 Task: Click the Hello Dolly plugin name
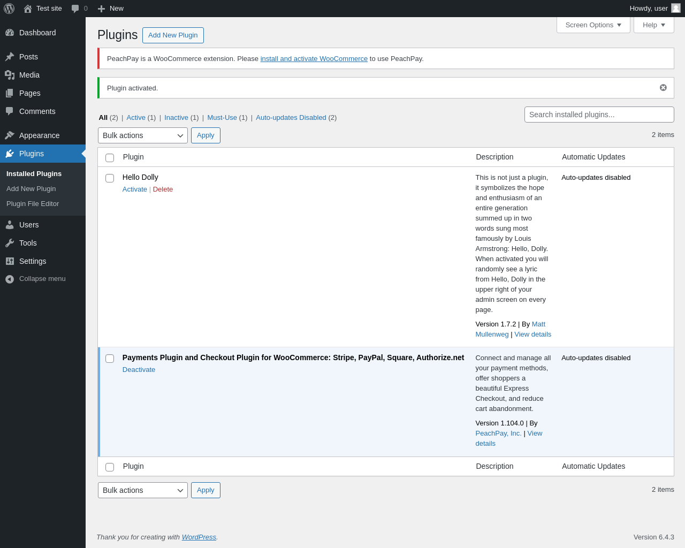point(140,177)
